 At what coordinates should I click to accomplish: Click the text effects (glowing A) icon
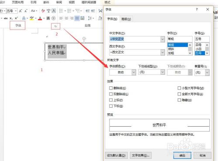tap(24, 18)
